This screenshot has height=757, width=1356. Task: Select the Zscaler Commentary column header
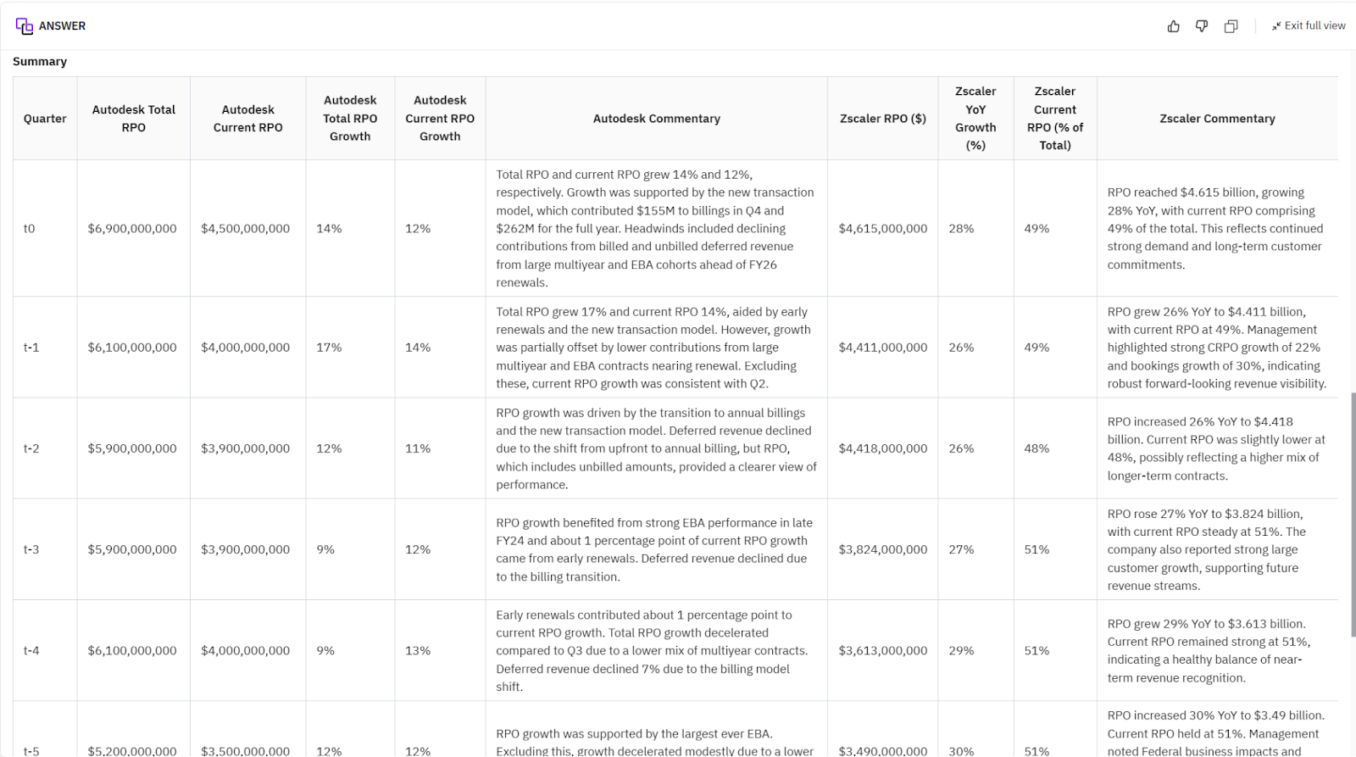click(x=1216, y=119)
